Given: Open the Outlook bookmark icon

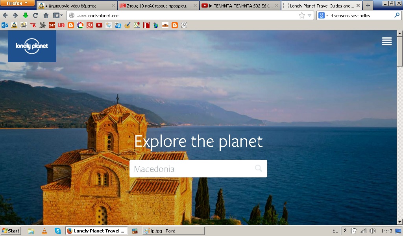Looking at the screenshot, I should pyautogui.click(x=5, y=25).
